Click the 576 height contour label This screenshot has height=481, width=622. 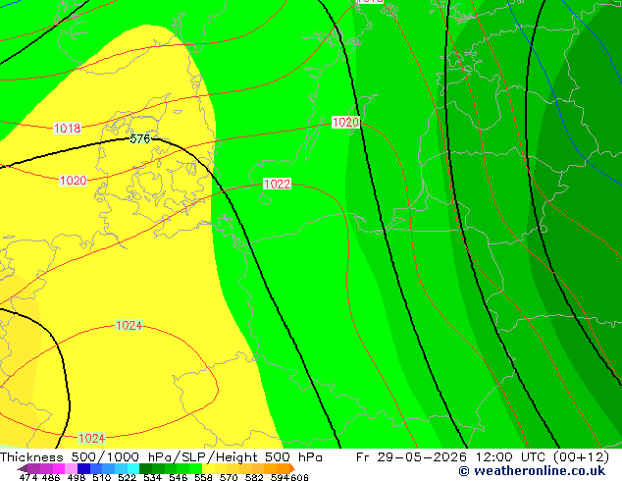[140, 139]
